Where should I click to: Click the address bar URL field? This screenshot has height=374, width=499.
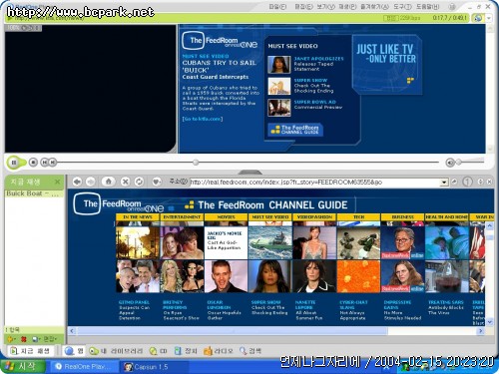click(x=315, y=183)
